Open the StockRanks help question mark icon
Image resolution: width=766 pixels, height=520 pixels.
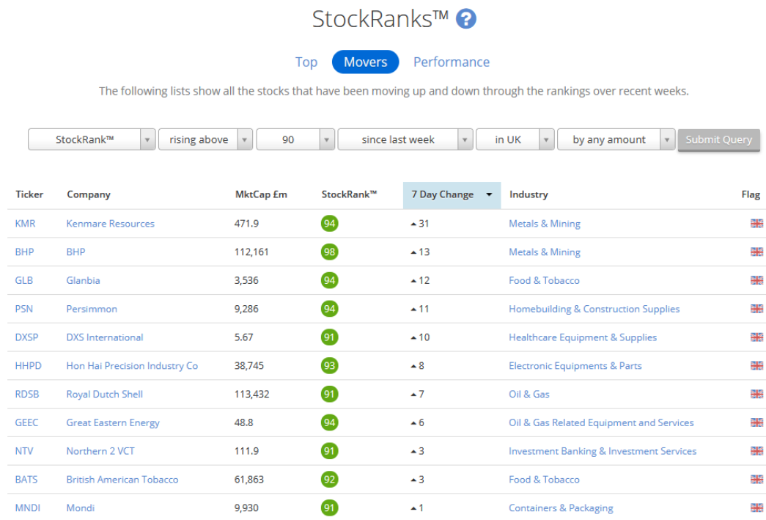click(465, 19)
